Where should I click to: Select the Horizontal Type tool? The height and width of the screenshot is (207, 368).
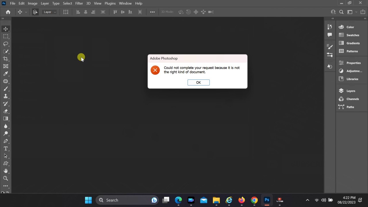pos(5,148)
